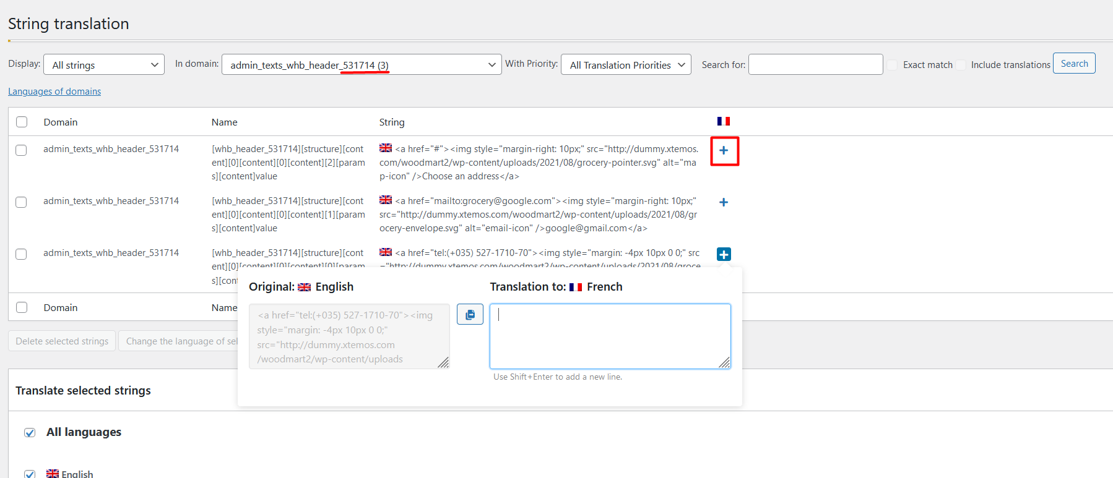Check the first admin_texts_whb_header row checkbox

[x=22, y=150]
